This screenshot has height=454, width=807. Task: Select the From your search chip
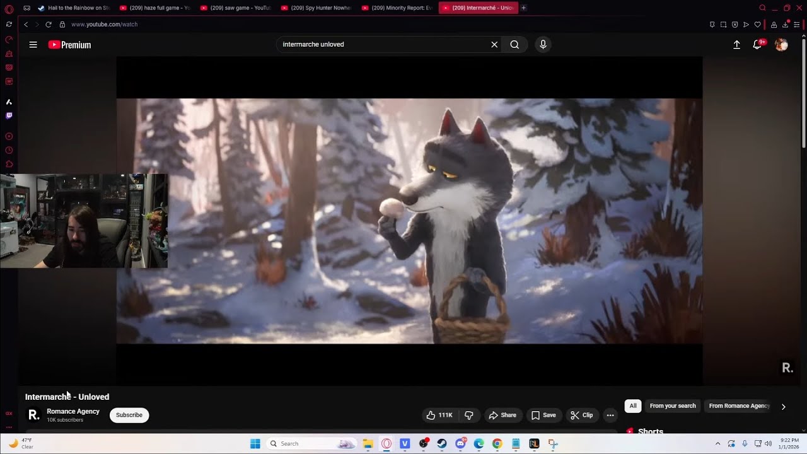point(673,406)
